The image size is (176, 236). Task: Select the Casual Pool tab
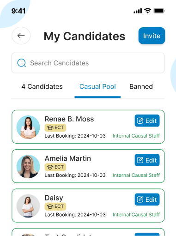tap(97, 86)
